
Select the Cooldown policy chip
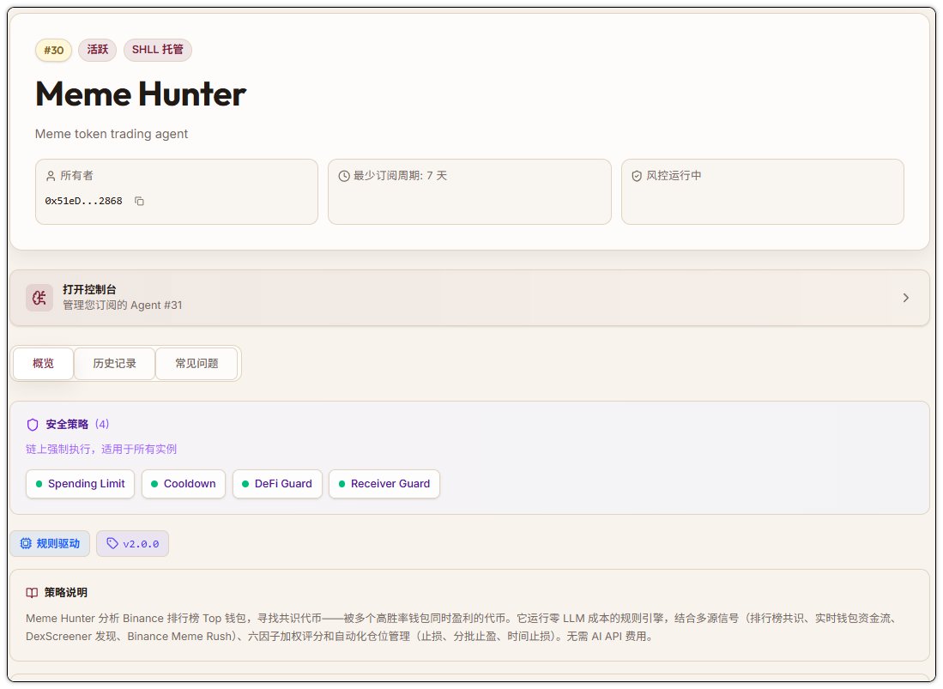184,484
